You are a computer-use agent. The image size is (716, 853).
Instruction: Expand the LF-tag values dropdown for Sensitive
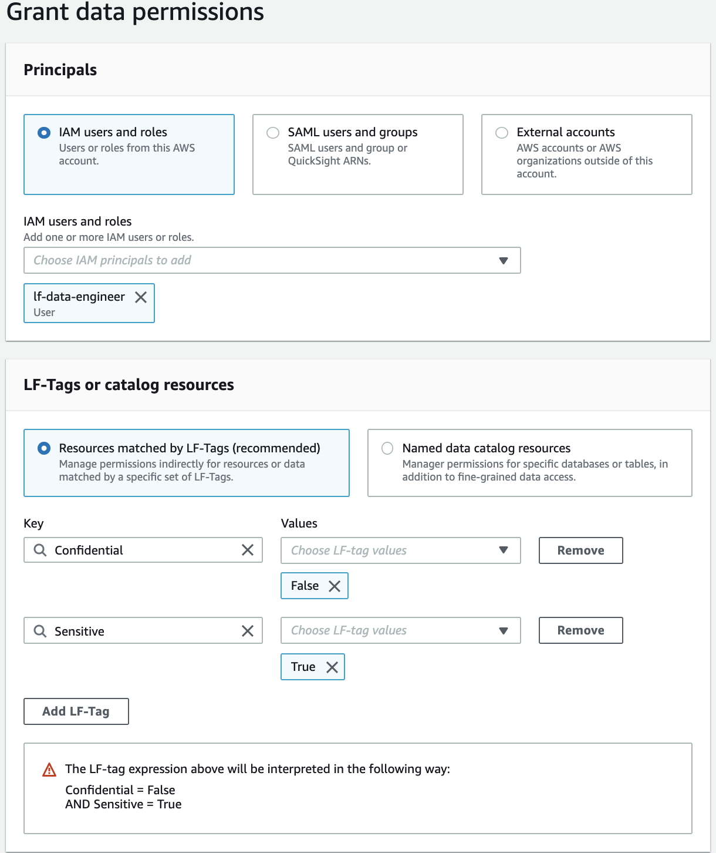coord(400,630)
